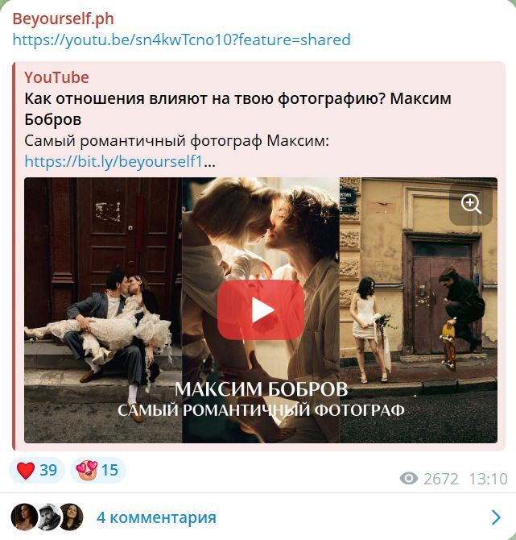The width and height of the screenshot is (516, 540).
Task: Click the second commenter avatar
Action: click(x=47, y=517)
